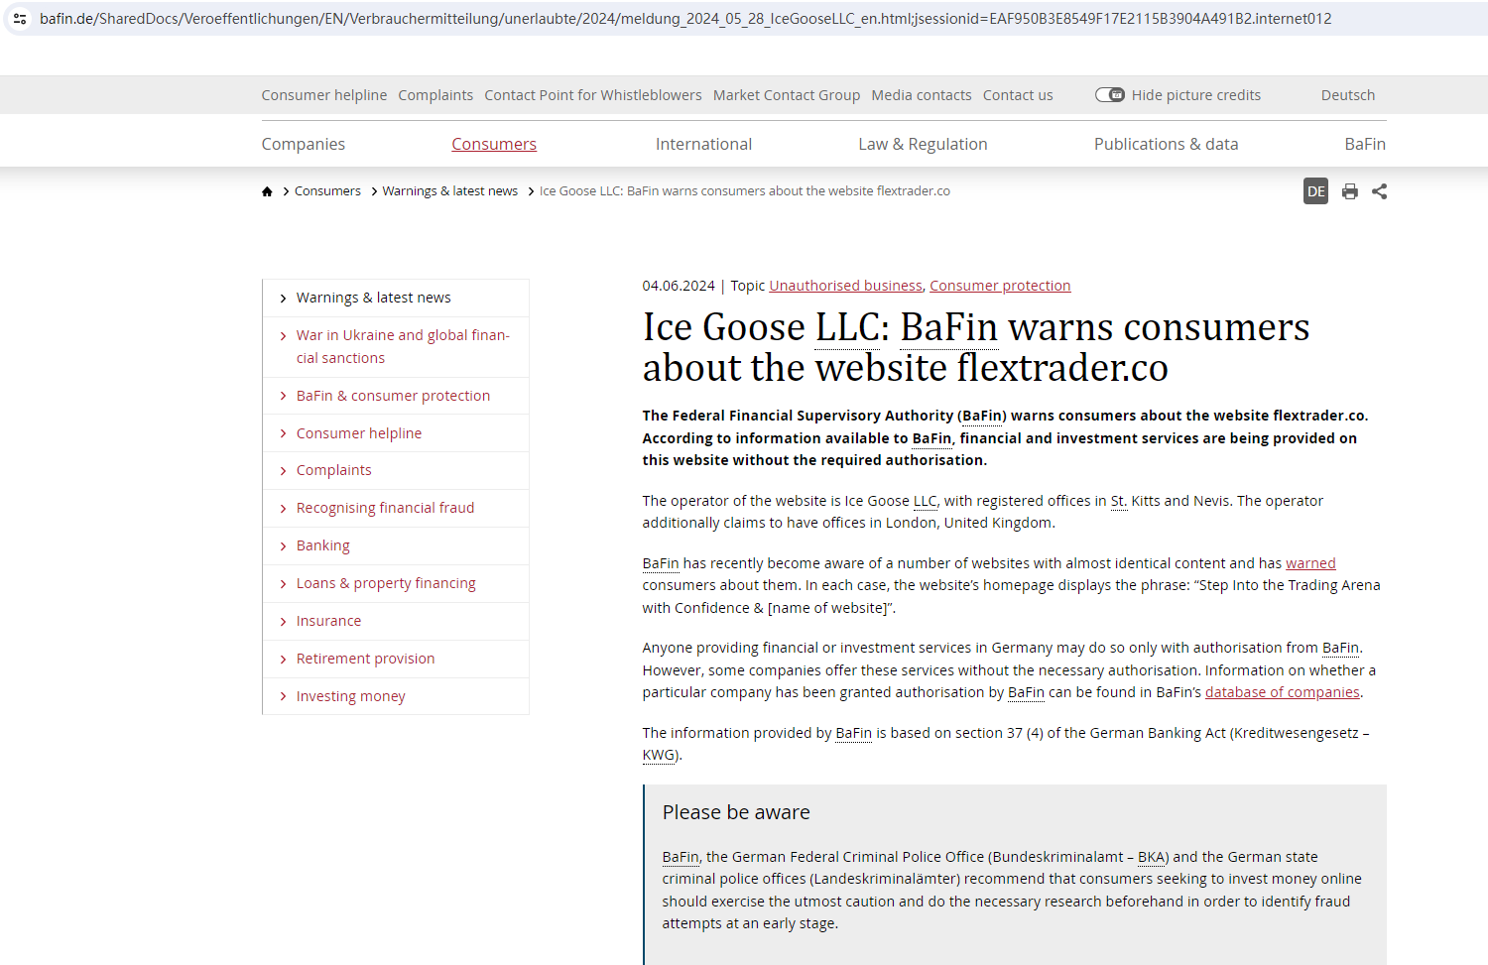
Task: Open the DE German version icon
Action: click(x=1315, y=191)
